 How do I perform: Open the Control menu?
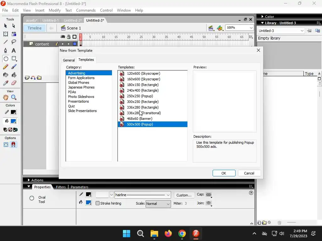(106, 10)
